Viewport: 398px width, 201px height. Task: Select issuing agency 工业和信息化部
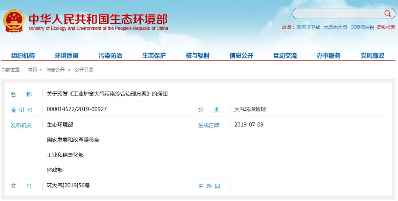(x=65, y=155)
